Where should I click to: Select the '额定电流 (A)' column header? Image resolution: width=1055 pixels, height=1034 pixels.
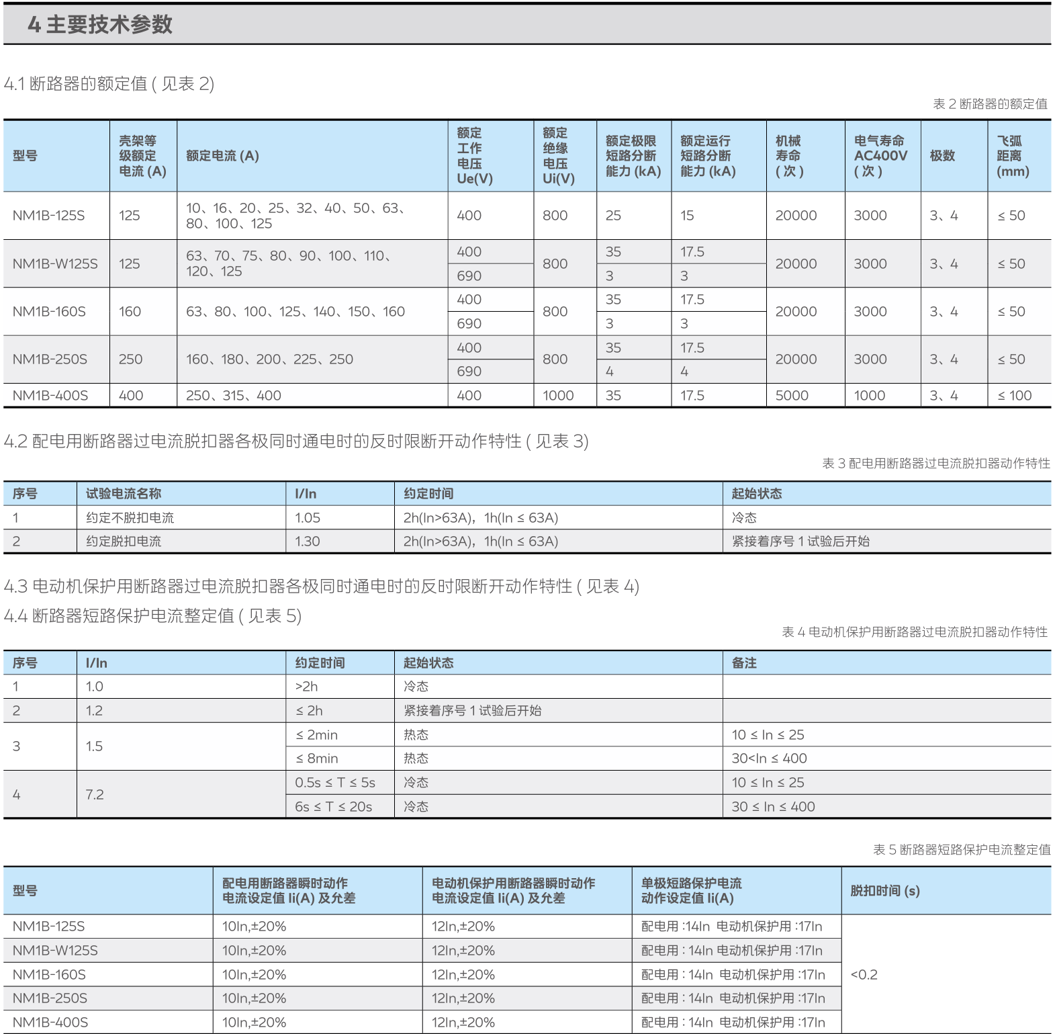tap(222, 156)
